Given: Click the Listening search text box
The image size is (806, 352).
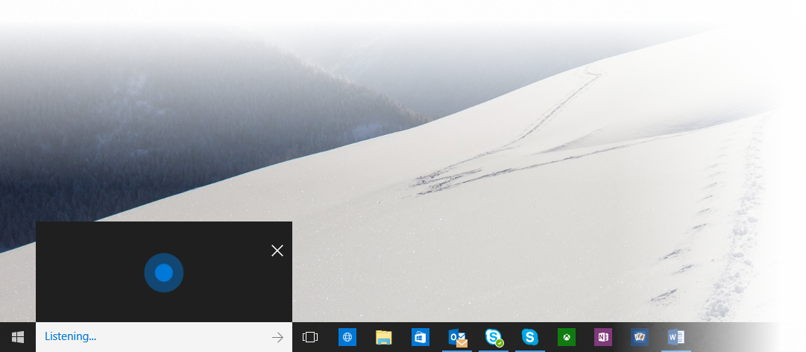Looking at the screenshot, I should (x=149, y=337).
